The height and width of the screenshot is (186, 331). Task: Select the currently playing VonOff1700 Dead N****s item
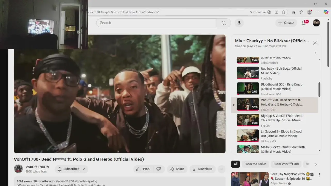click(x=274, y=105)
